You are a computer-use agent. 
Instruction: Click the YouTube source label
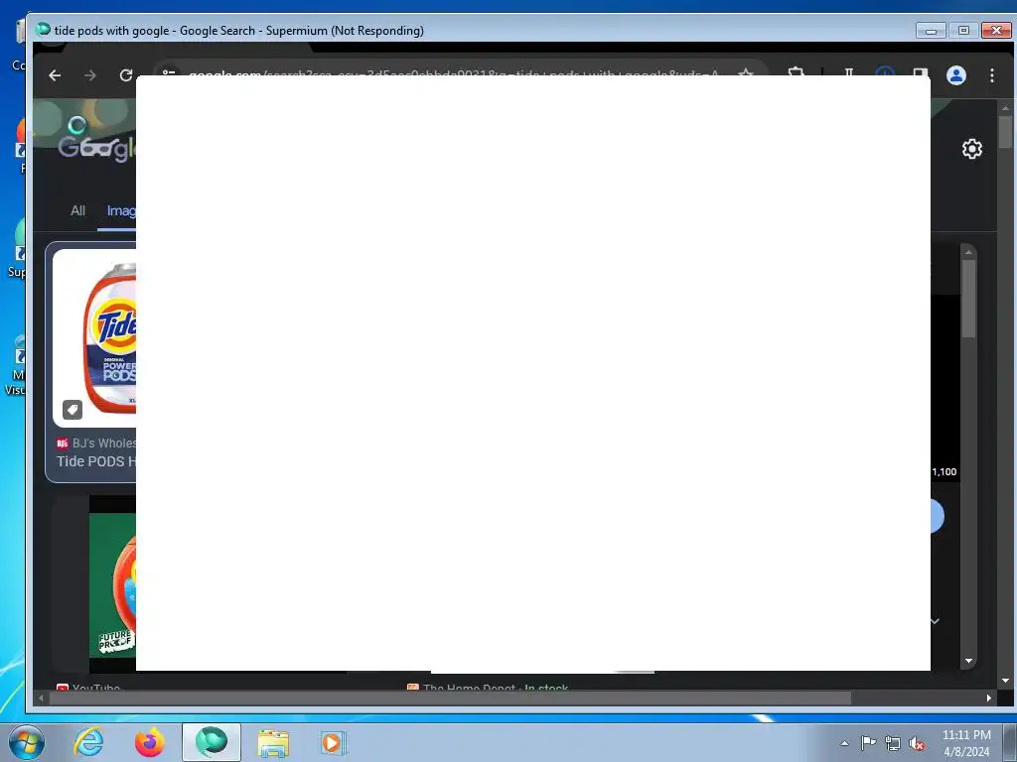pyautogui.click(x=88, y=687)
